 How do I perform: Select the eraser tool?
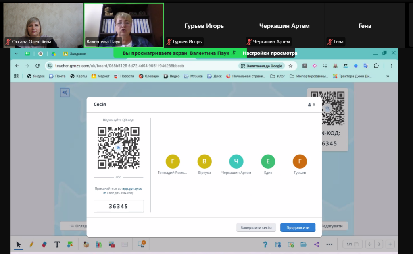click(44, 244)
